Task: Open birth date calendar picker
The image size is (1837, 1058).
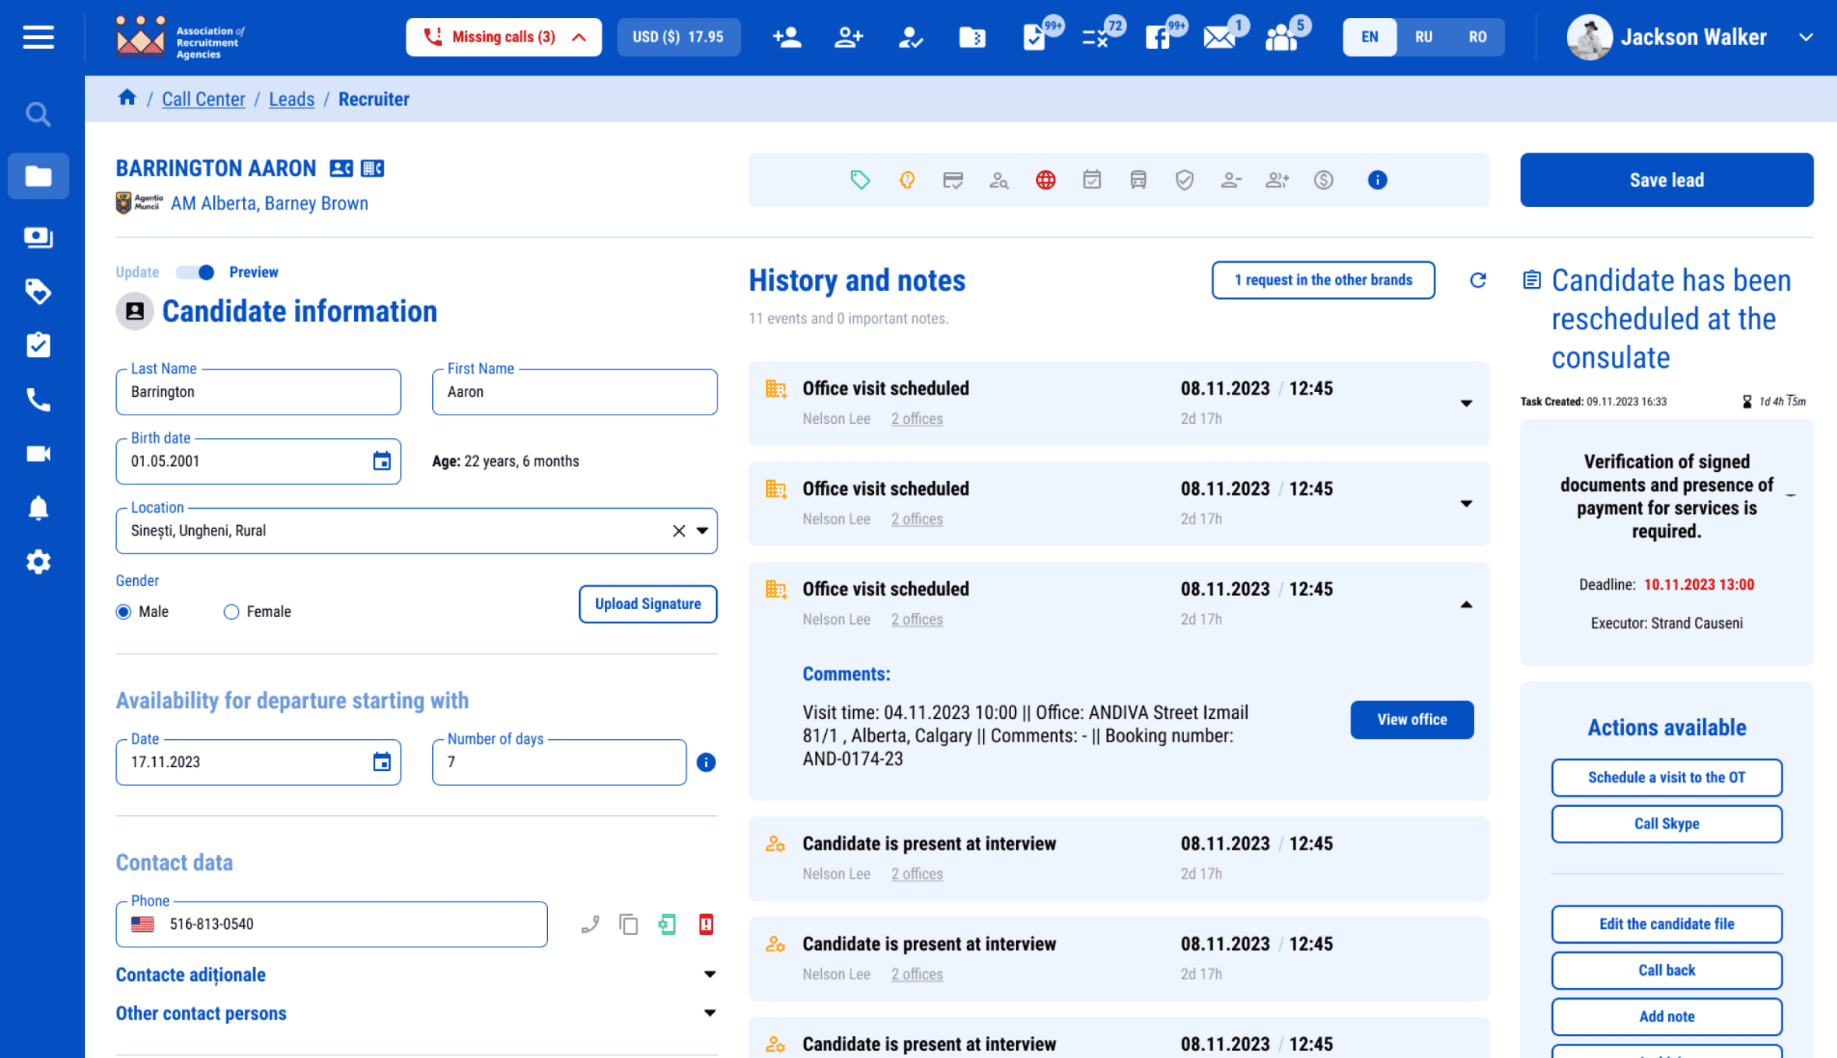Action: click(381, 461)
